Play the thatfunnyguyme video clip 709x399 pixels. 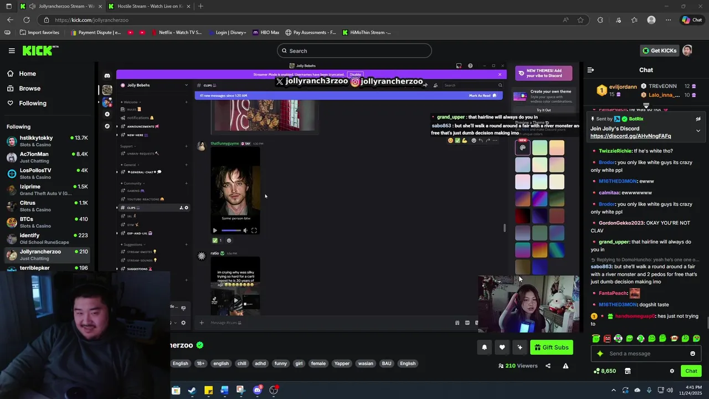click(x=215, y=231)
